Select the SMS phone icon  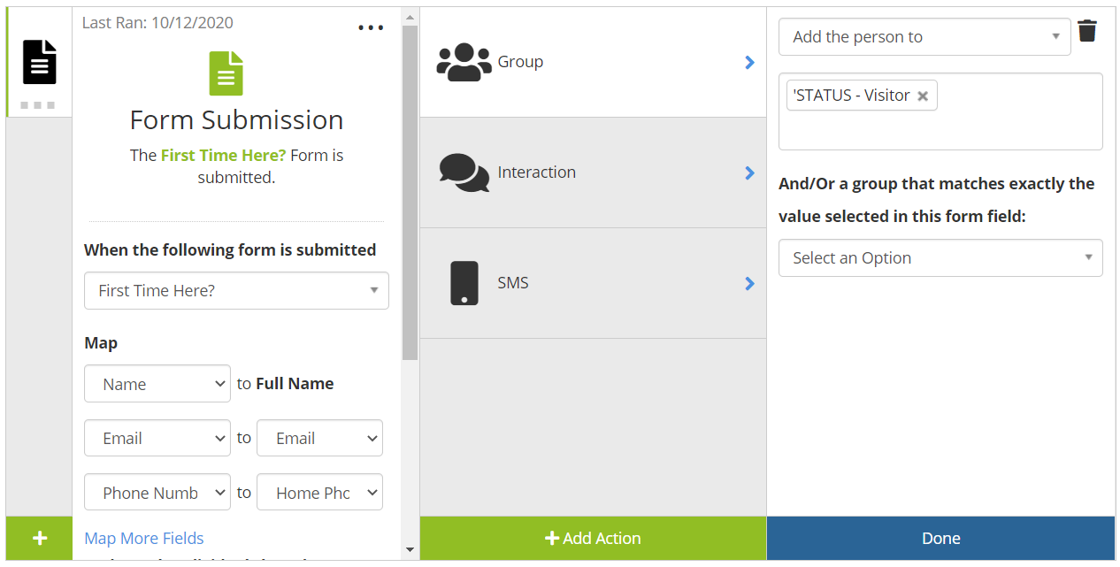(464, 283)
